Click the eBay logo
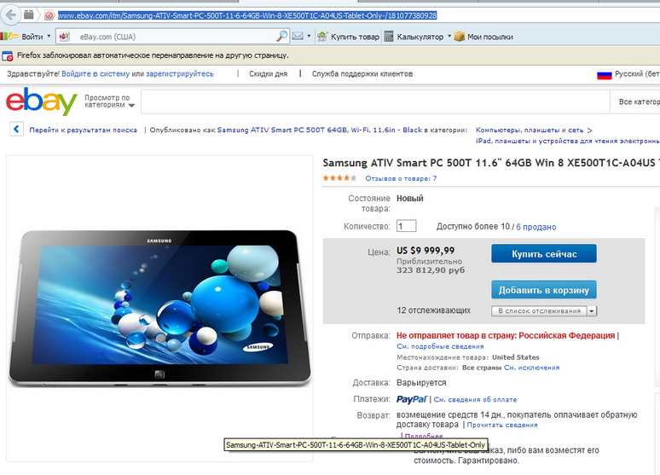660x475 pixels. 41,101
